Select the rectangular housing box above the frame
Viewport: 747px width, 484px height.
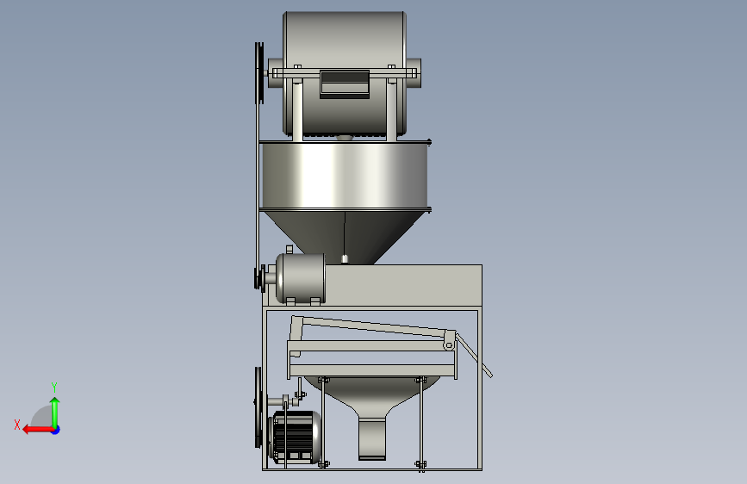(403, 285)
